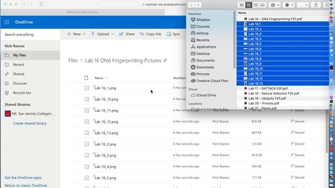The width and height of the screenshot is (335, 188).
Task: Click the file icon for Lab 16_4.png
Action: point(87,167)
